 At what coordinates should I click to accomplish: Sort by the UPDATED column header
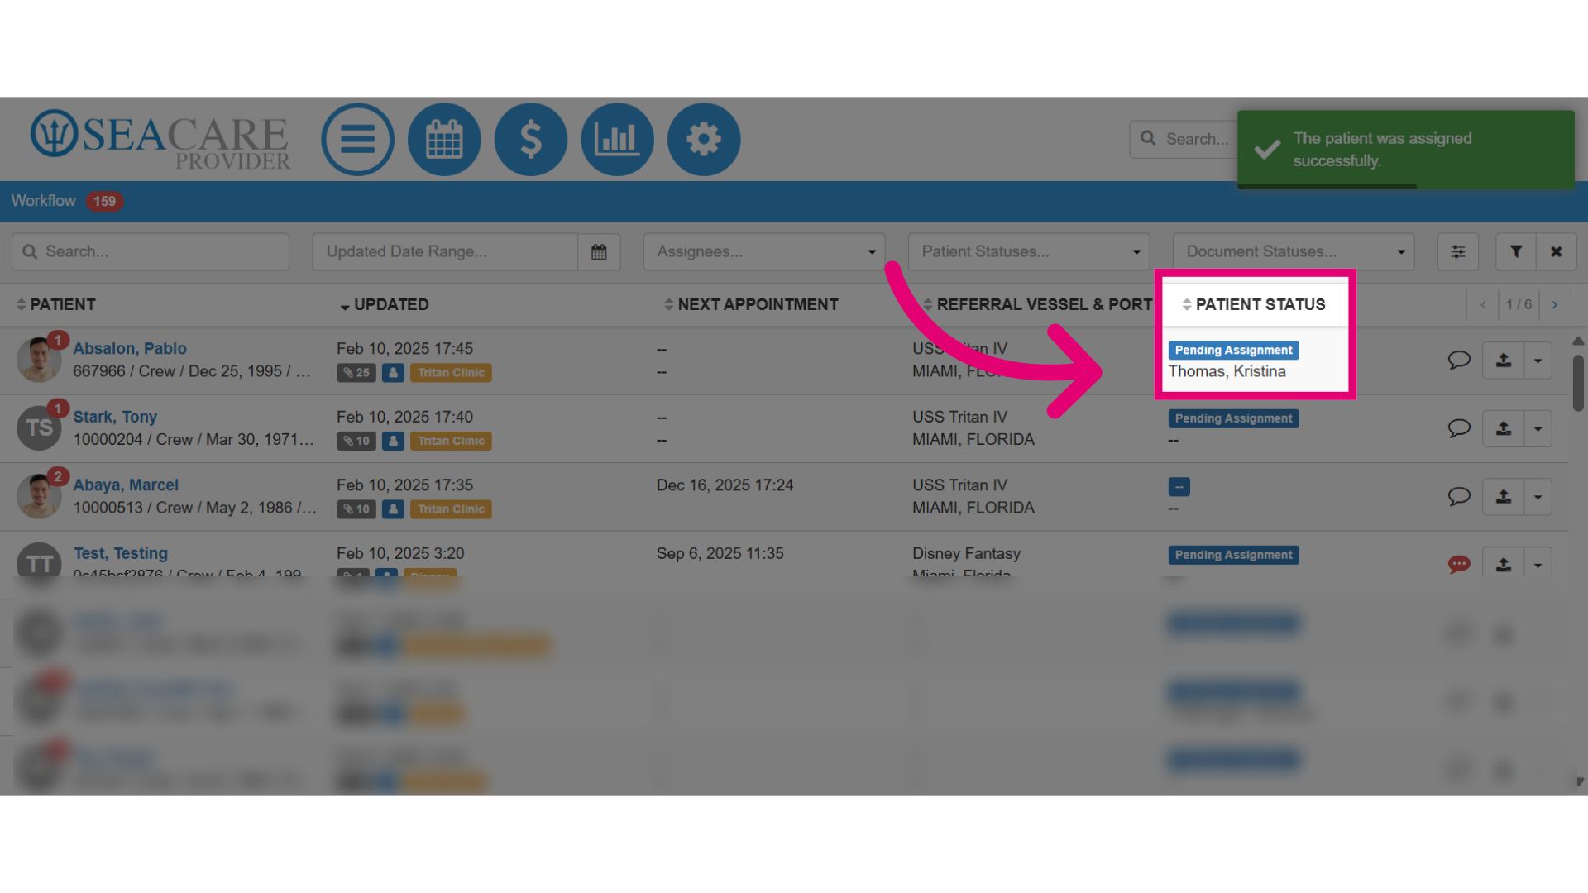pos(384,304)
